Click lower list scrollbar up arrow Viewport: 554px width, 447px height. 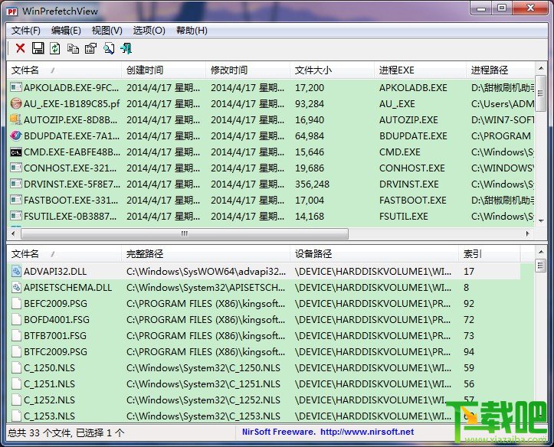tap(540, 252)
